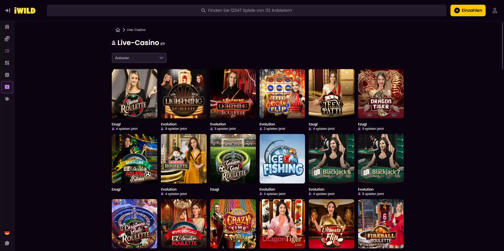Expand the sidebar with arrow icon

(7, 10)
